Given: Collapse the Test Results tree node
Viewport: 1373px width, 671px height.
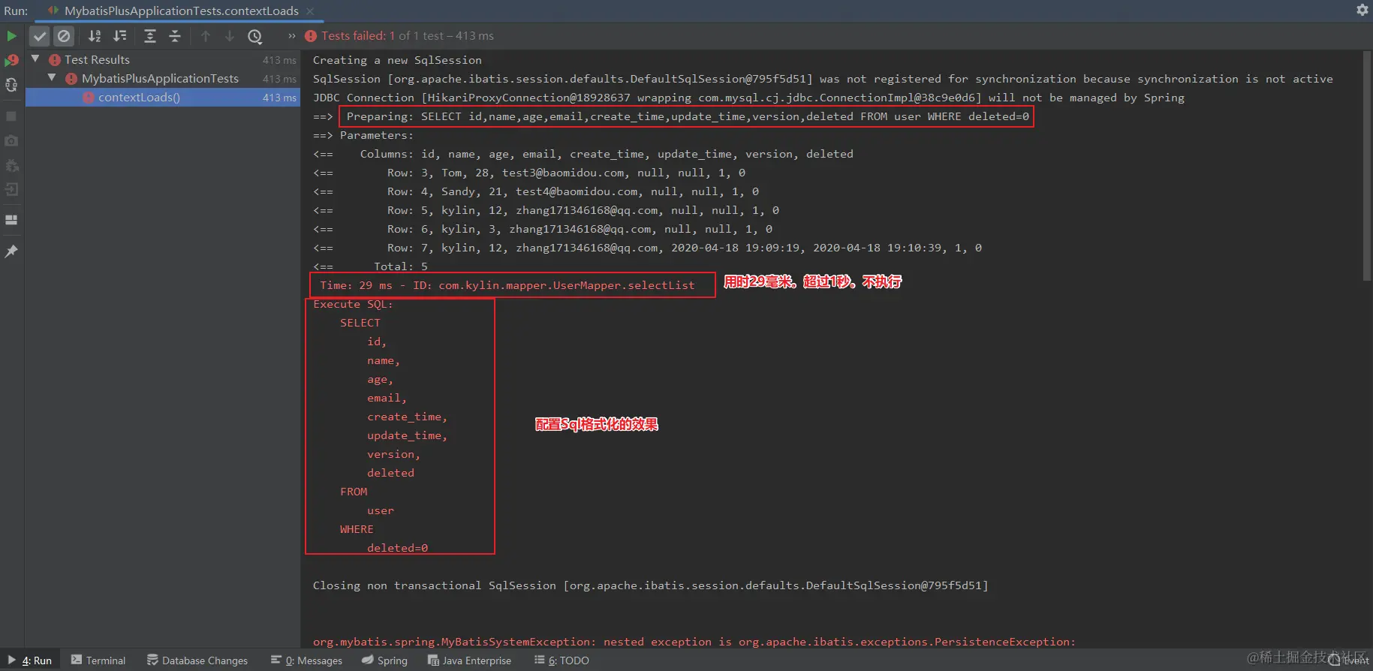Looking at the screenshot, I should tap(35, 59).
